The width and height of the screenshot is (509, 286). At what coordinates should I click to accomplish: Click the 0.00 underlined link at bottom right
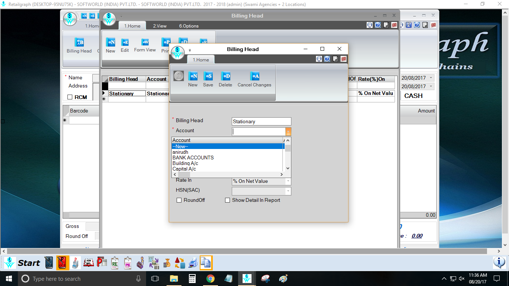click(x=417, y=236)
